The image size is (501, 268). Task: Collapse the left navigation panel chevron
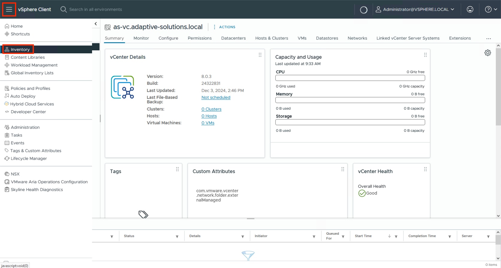click(96, 24)
